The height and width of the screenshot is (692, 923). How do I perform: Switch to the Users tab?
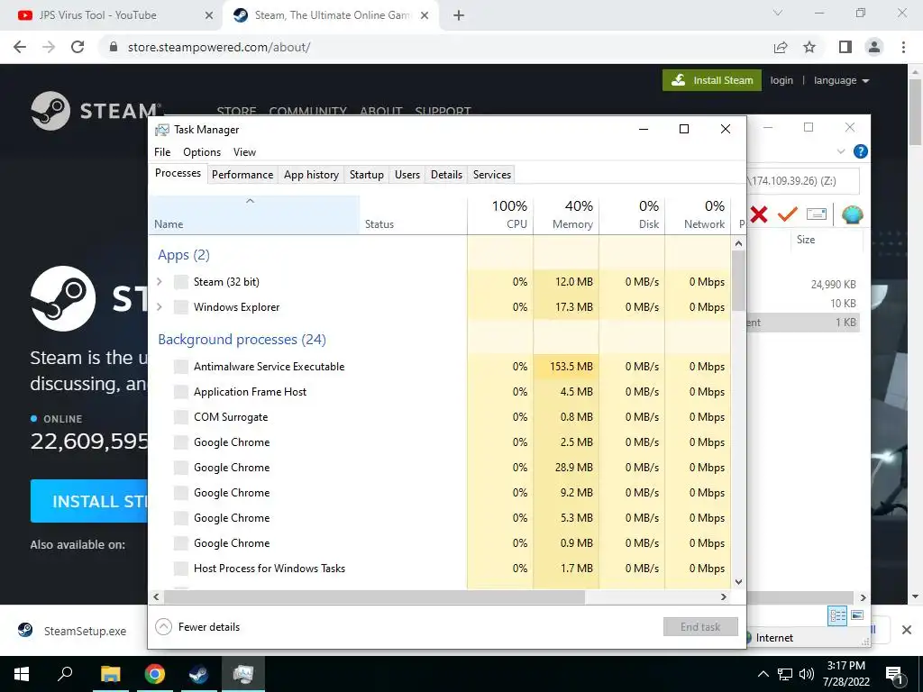click(x=407, y=174)
